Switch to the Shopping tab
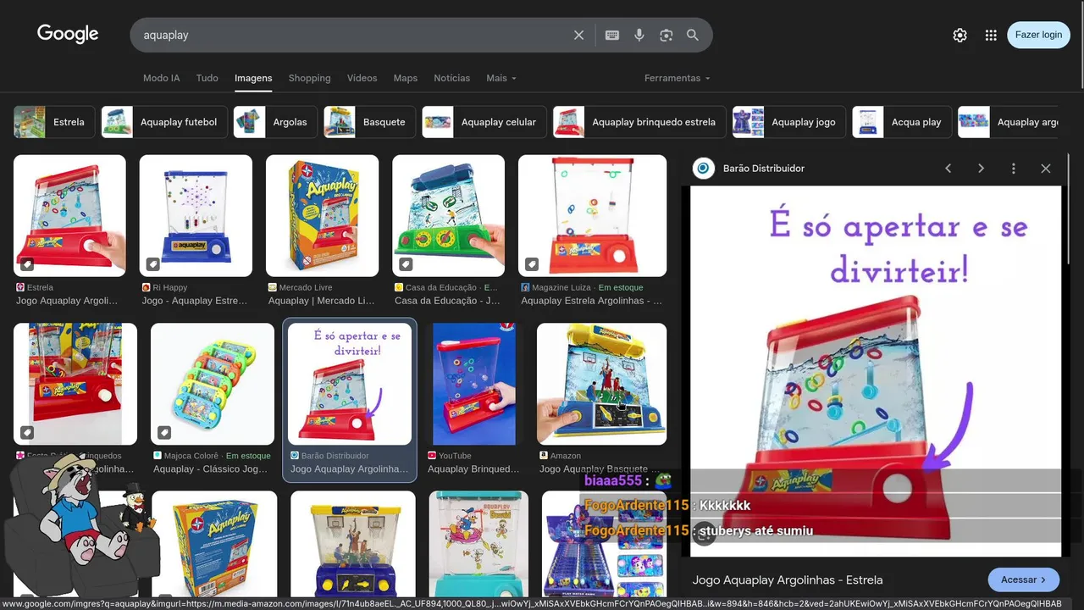1084x610 pixels. (x=309, y=78)
